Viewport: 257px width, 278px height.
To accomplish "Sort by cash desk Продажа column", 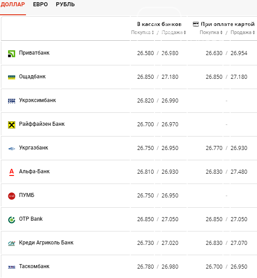I will click(x=174, y=32).
